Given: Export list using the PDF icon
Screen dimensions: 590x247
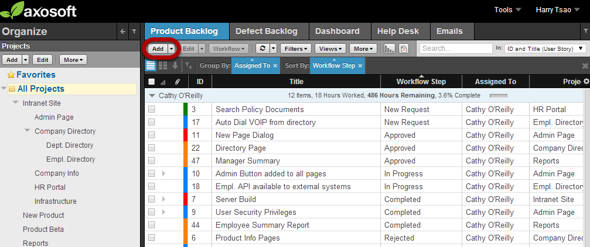Looking at the screenshot, I should [x=404, y=48].
